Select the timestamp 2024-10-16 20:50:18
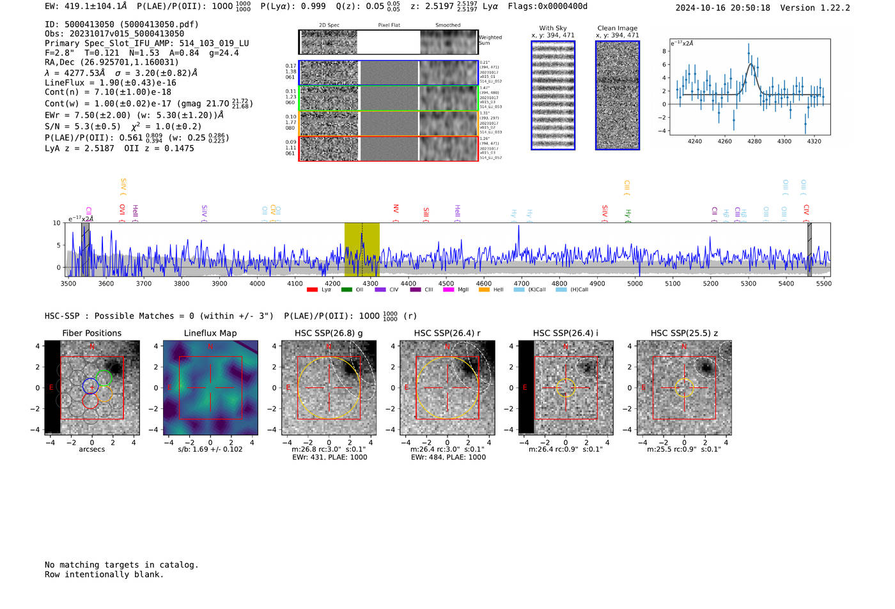Viewport: 895px width, 609px height. click(723, 8)
